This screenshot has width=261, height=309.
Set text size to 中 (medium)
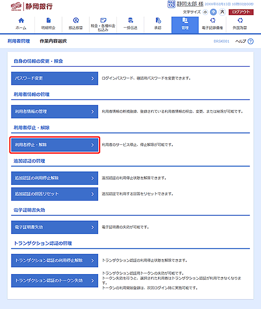pos(213,12)
